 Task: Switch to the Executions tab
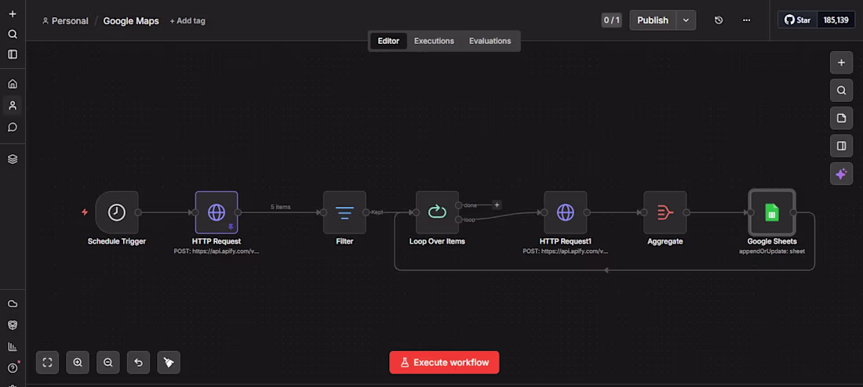pyautogui.click(x=435, y=42)
